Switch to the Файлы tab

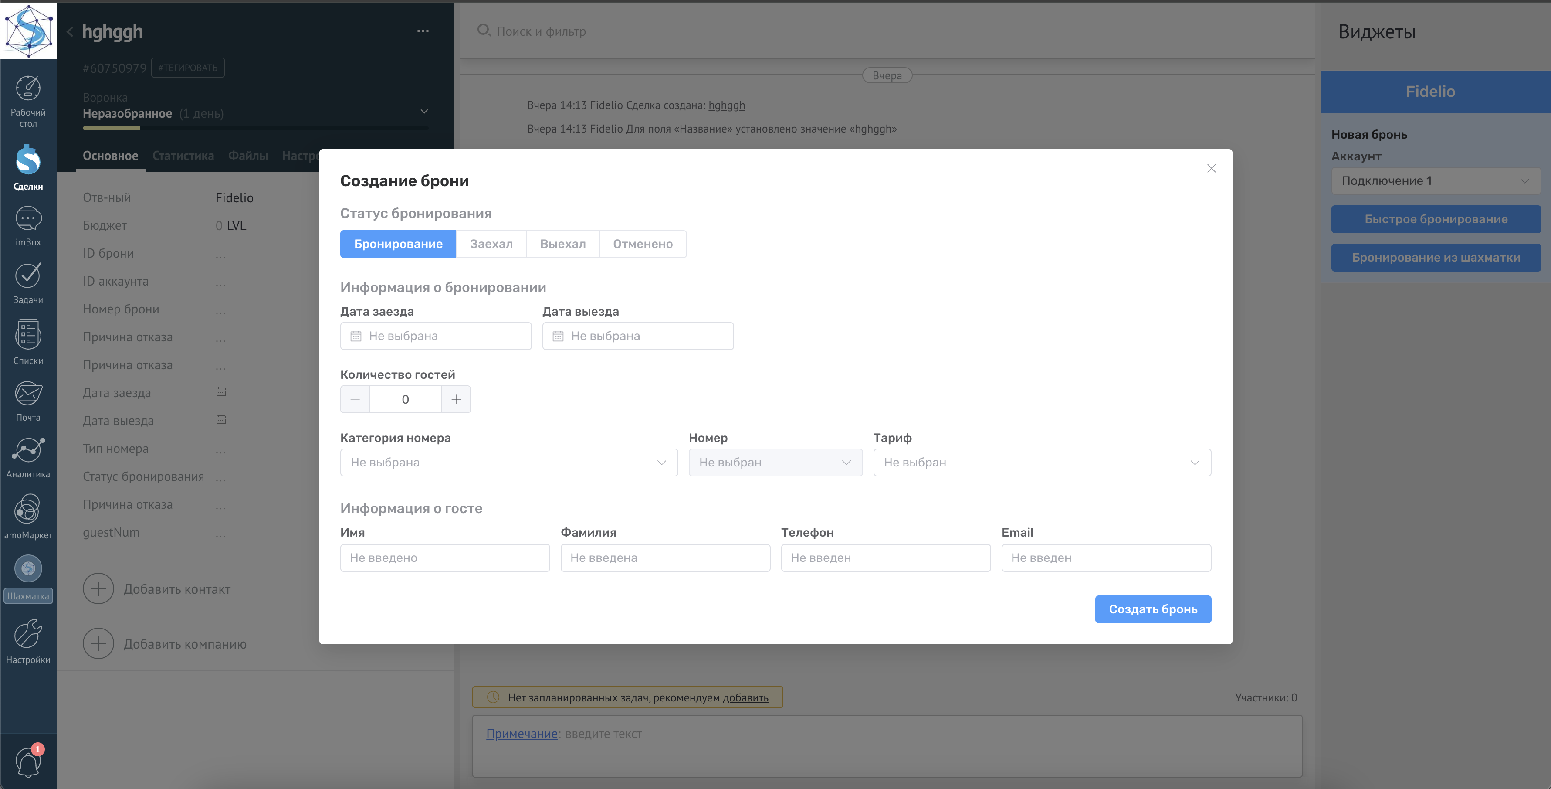pos(247,156)
